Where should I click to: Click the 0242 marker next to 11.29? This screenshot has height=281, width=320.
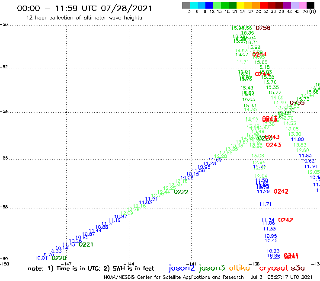(x=281, y=192)
